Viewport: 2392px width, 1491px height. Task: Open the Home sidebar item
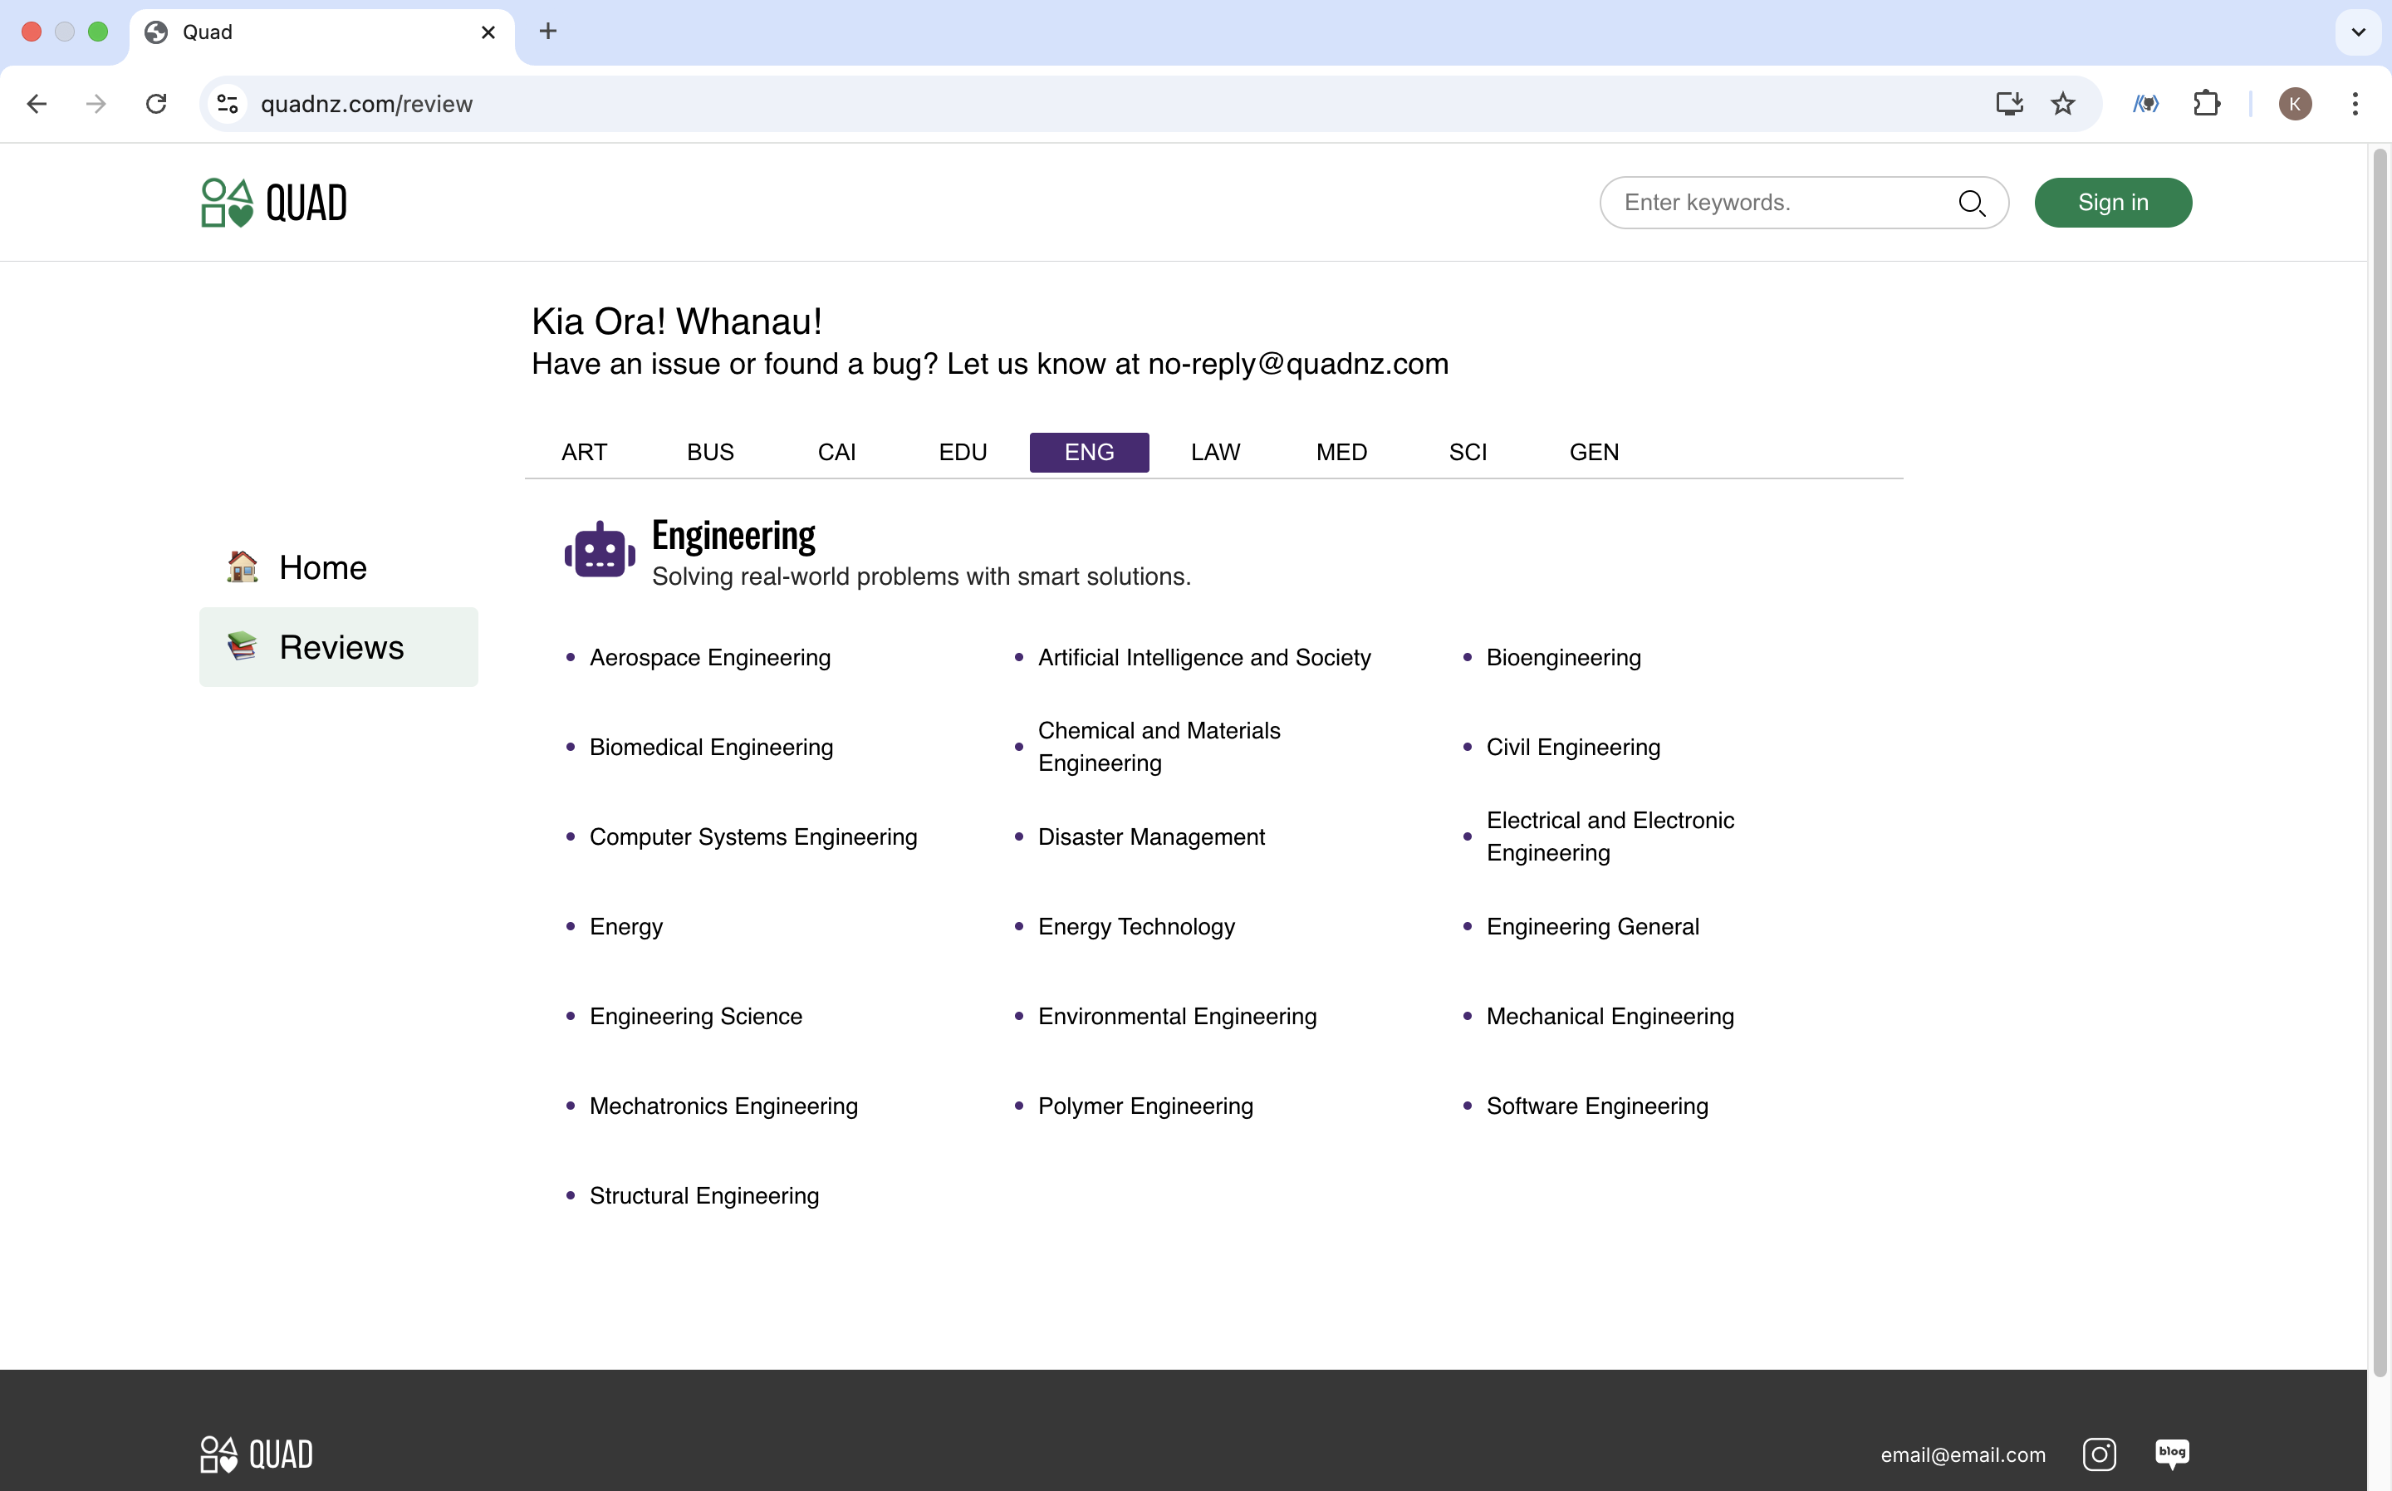click(x=322, y=567)
